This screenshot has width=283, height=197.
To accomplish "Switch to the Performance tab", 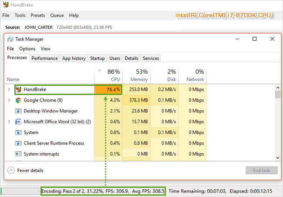I will [44, 58].
